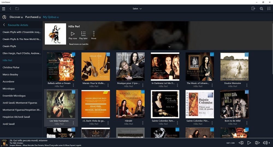The width and height of the screenshot is (273, 147).
Task: Open options dots for Sainte Colombe: Pièc...
Action: (x=212, y=123)
